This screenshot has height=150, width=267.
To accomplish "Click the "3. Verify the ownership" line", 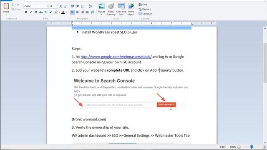I will [100, 127].
